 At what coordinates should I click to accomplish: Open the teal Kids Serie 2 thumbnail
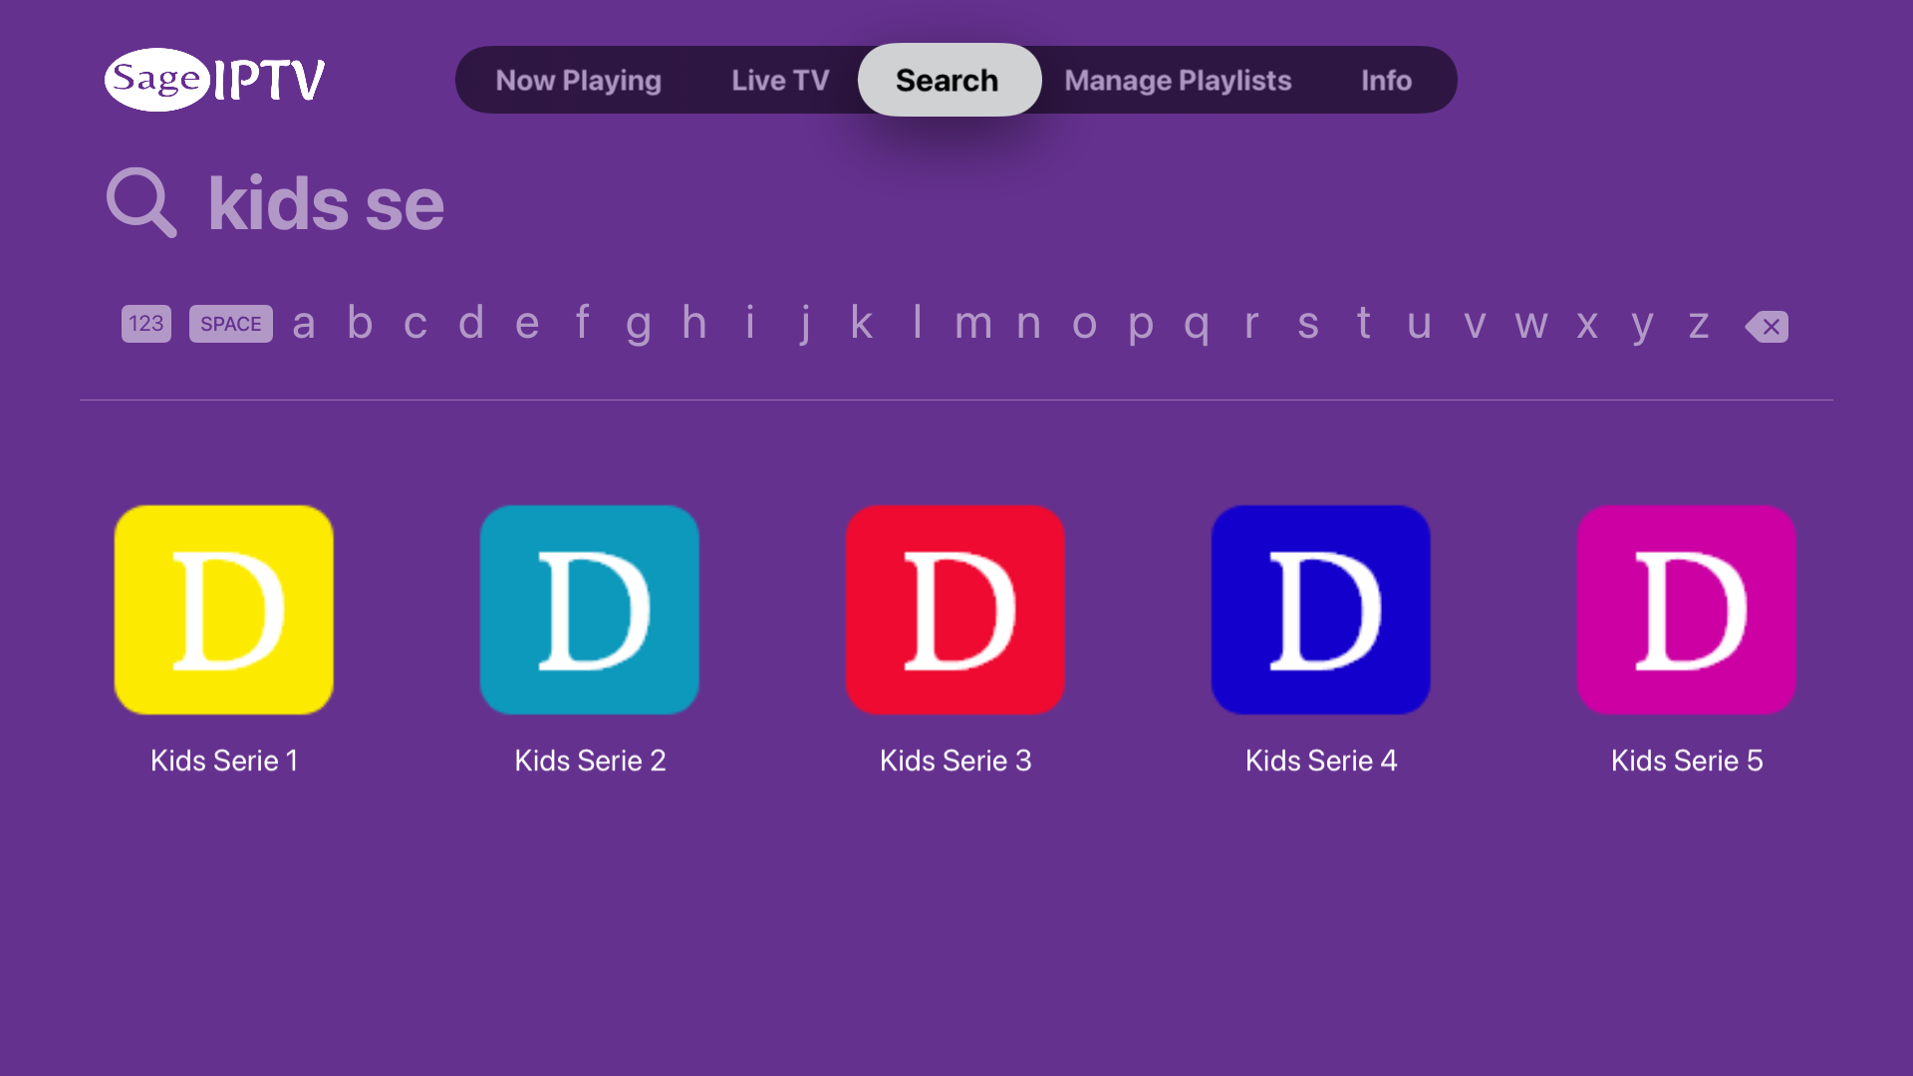(590, 610)
